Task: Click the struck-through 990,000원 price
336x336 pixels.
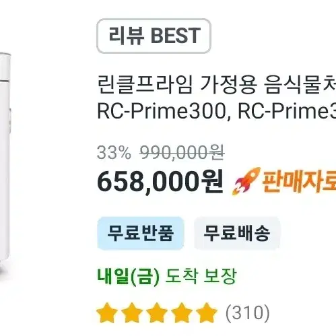Action: coord(182,153)
